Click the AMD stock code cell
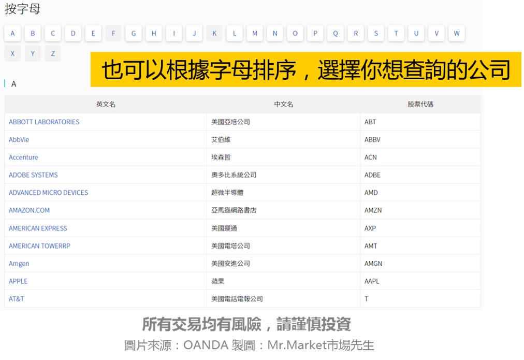Screen dimensions: 524x360 (420, 193)
